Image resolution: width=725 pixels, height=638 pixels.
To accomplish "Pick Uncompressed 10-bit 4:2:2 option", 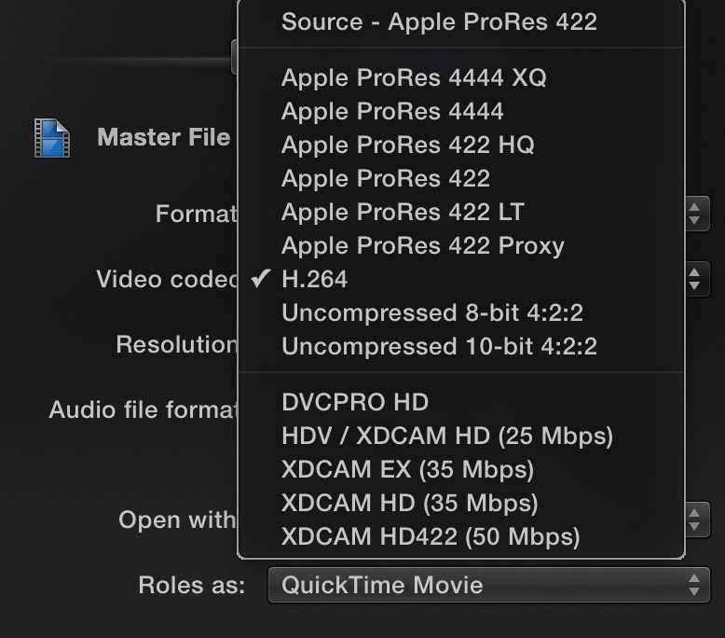I will click(x=439, y=346).
